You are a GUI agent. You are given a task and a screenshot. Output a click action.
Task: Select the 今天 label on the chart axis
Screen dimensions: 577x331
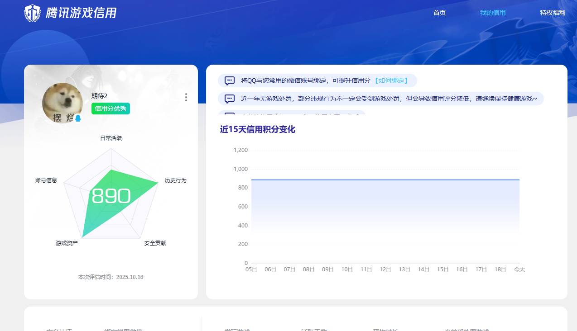click(519, 269)
